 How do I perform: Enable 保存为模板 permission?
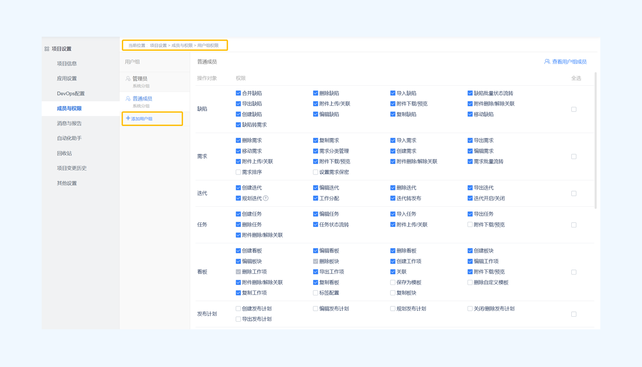click(x=393, y=282)
